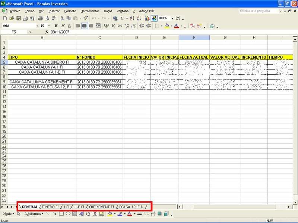Image resolution: width=298 pixels, height=223 pixels.
Task: Toggle italic formatting (K)
Action: tap(63, 26)
